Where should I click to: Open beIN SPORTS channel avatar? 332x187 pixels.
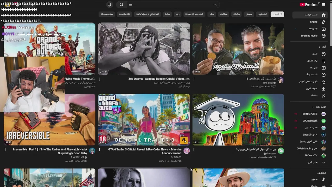323,114
